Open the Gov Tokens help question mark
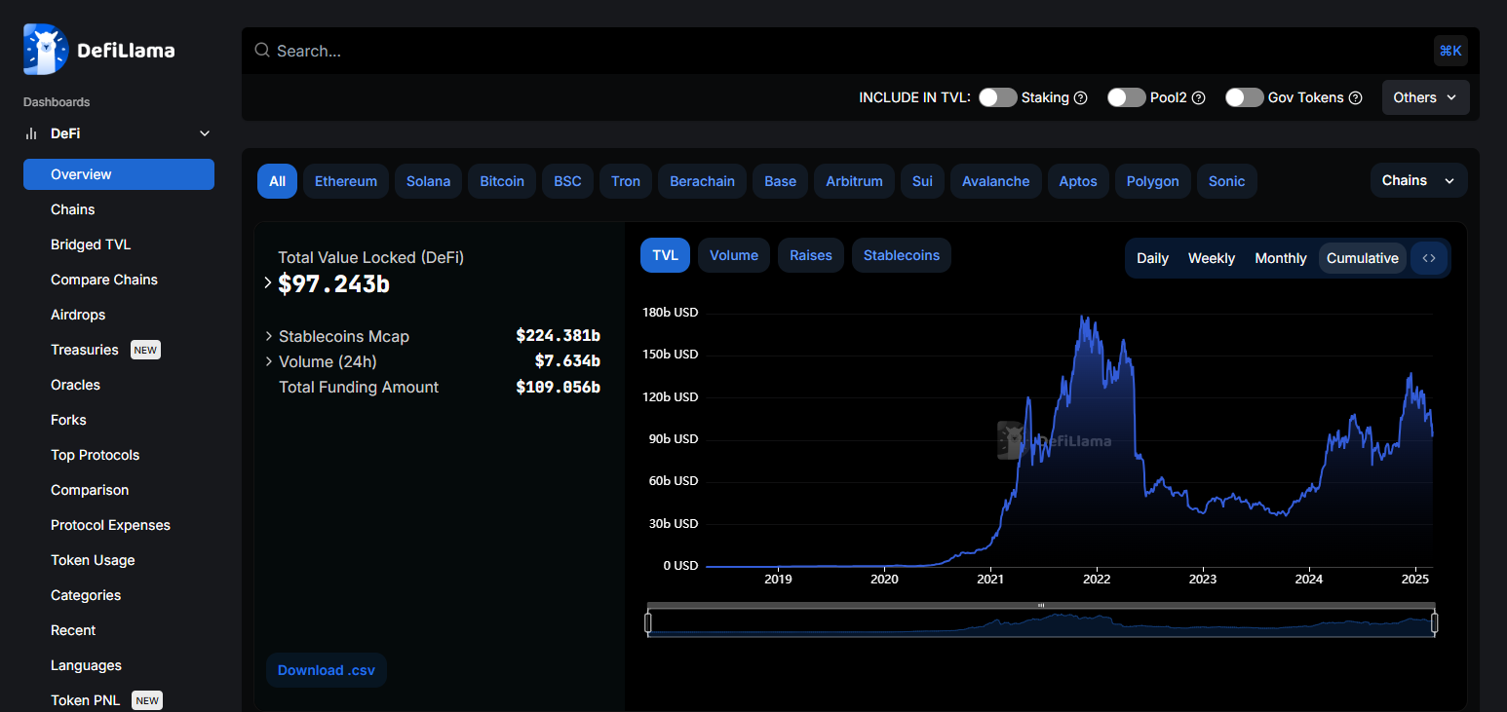The height and width of the screenshot is (712, 1507). (x=1356, y=97)
